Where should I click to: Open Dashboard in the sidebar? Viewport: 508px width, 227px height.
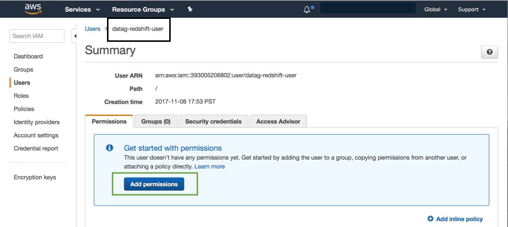click(x=28, y=56)
